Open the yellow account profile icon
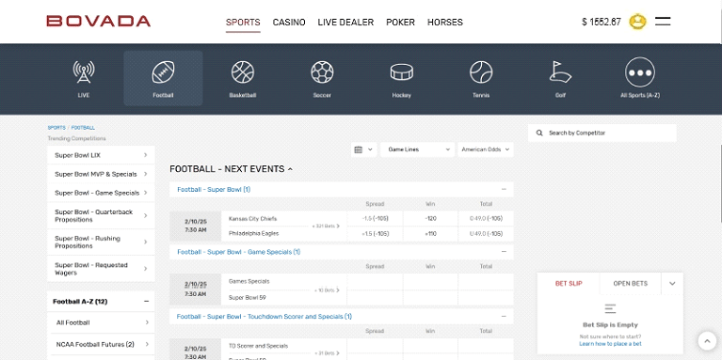 [x=637, y=22]
